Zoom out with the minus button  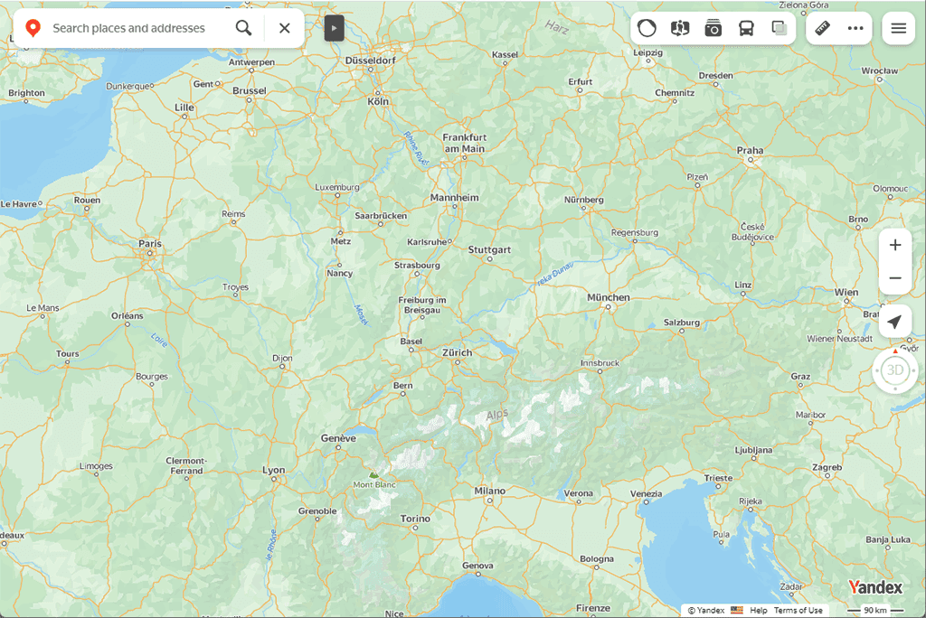(895, 278)
